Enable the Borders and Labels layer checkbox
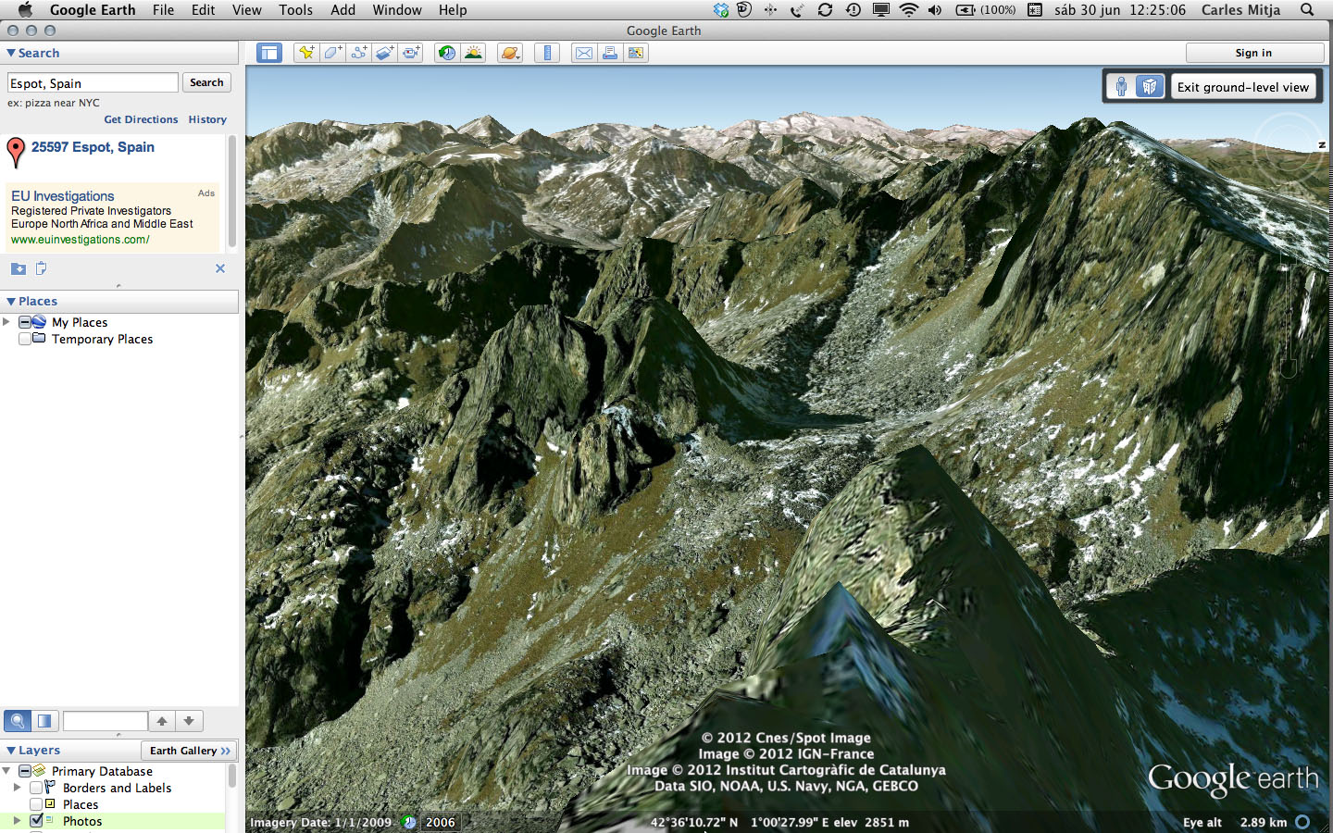Screen dimensions: 1333x833 (x=36, y=788)
